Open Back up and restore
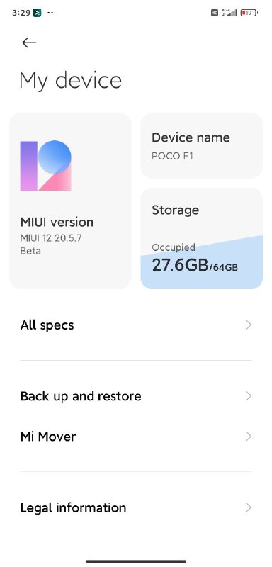272x567 pixels. tap(136, 396)
